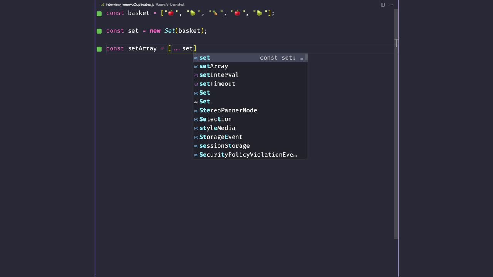Place cursor on 'basket' inside Set() call

pos(189,31)
